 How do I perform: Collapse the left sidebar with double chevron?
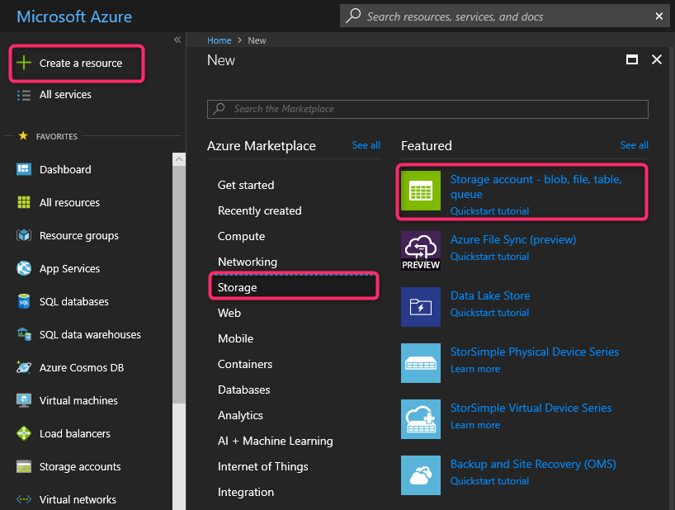[177, 40]
